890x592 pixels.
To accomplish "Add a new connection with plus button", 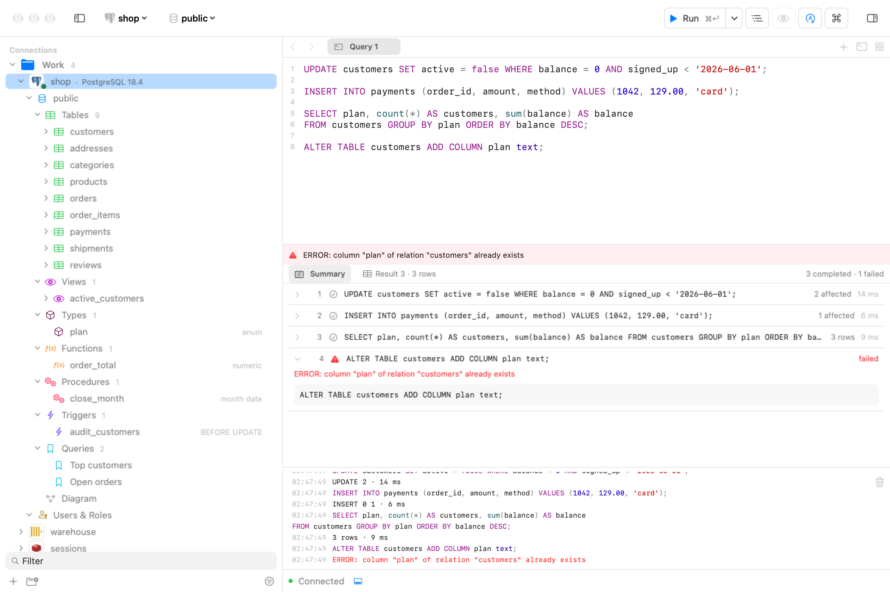I will click(13, 581).
